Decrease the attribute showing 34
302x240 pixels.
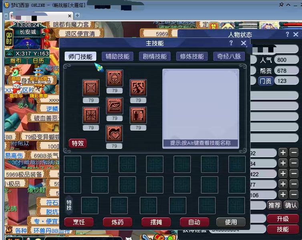tap(294, 163)
